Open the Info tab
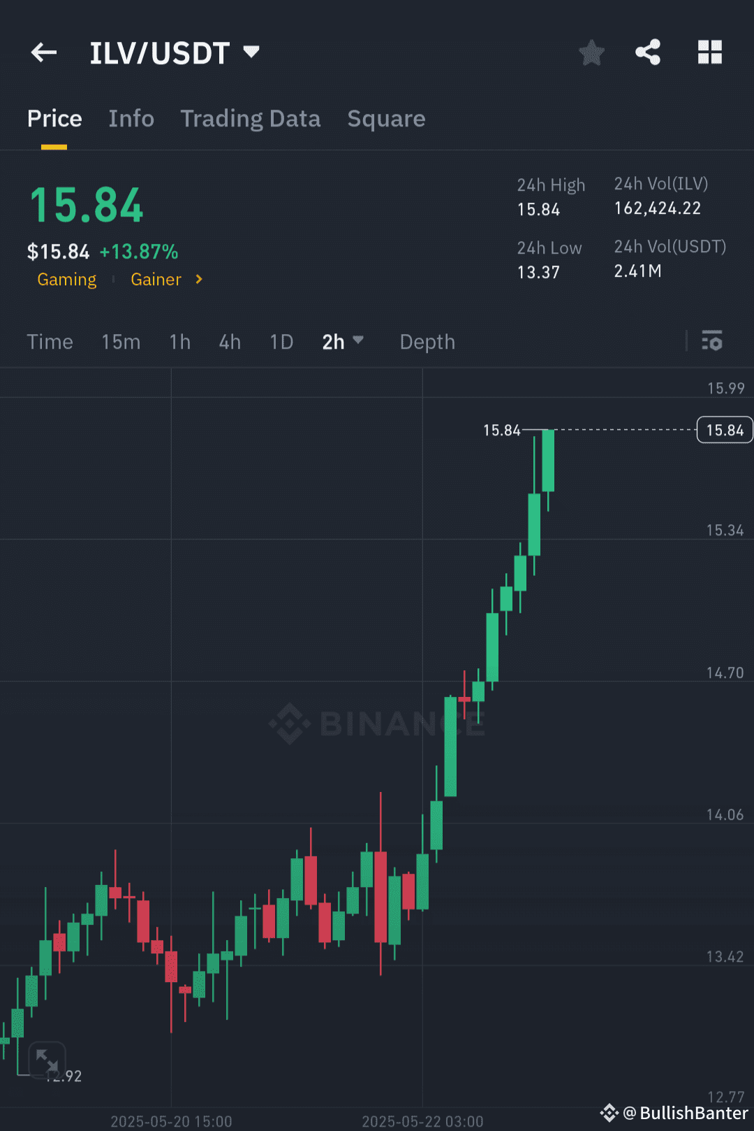Screen dimensions: 754x1131 click(131, 118)
